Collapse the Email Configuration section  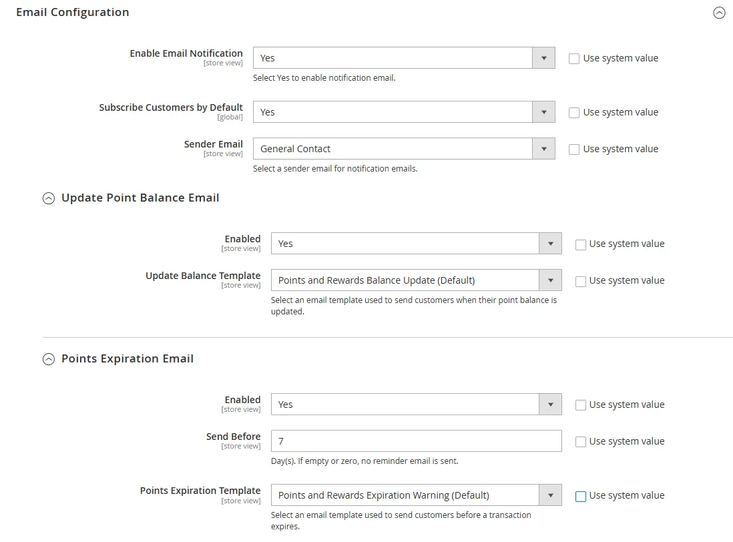719,13
